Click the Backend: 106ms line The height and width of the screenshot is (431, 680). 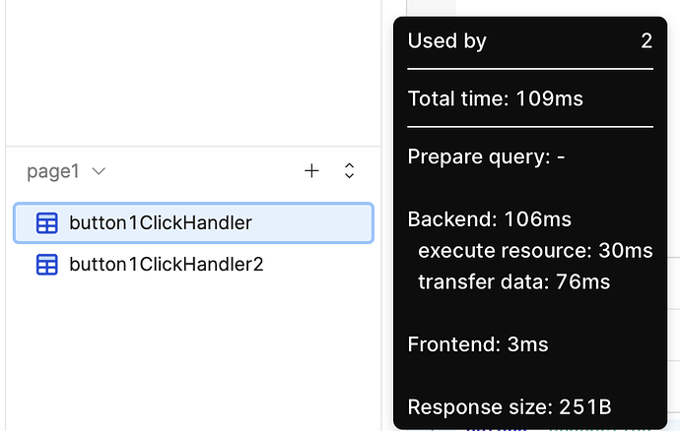490,219
